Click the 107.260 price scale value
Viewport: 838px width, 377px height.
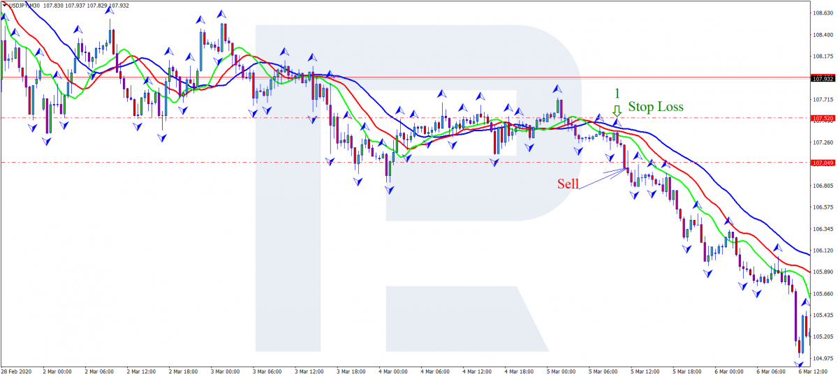(x=824, y=142)
